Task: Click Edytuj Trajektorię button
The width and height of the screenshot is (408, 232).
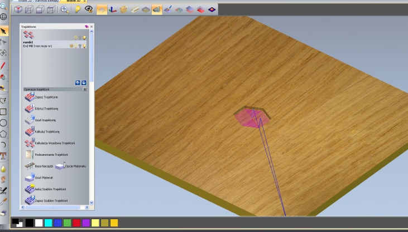Action: 41,108
